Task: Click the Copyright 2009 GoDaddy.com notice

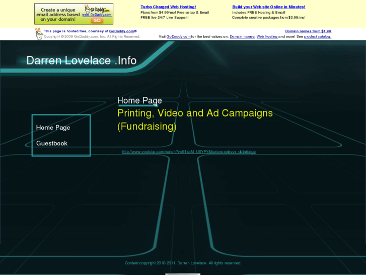Action: coord(92,36)
